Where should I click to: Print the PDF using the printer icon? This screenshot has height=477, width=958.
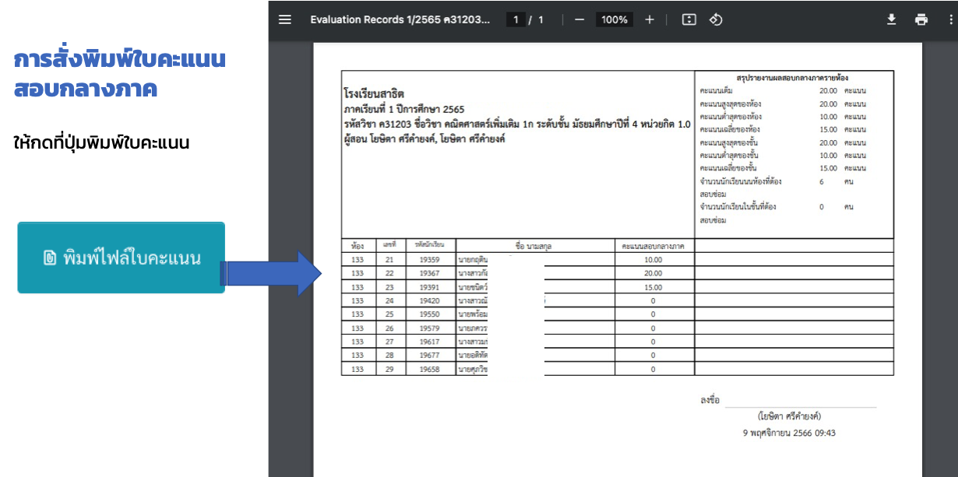[x=921, y=19]
